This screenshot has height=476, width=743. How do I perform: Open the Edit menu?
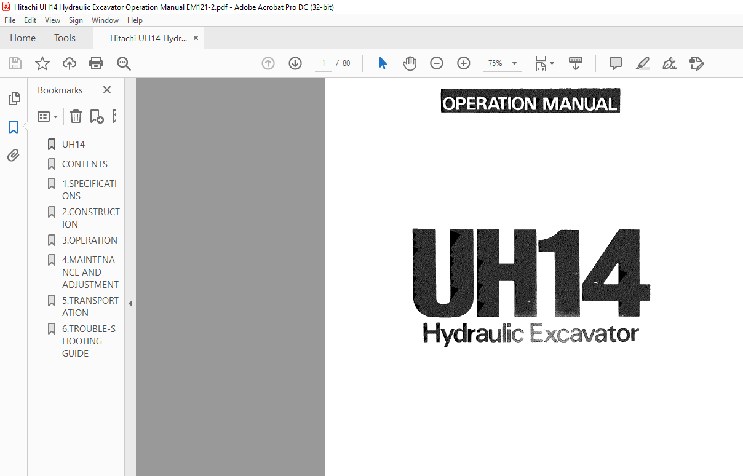coord(30,20)
